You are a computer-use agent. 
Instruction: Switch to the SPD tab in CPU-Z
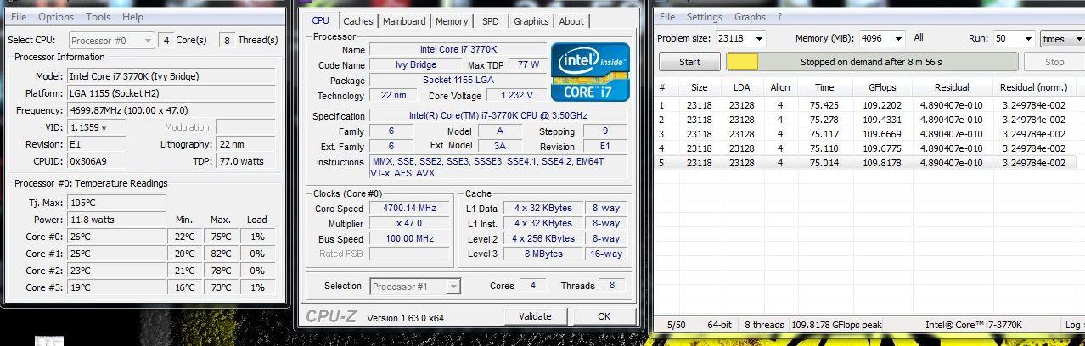(x=491, y=22)
